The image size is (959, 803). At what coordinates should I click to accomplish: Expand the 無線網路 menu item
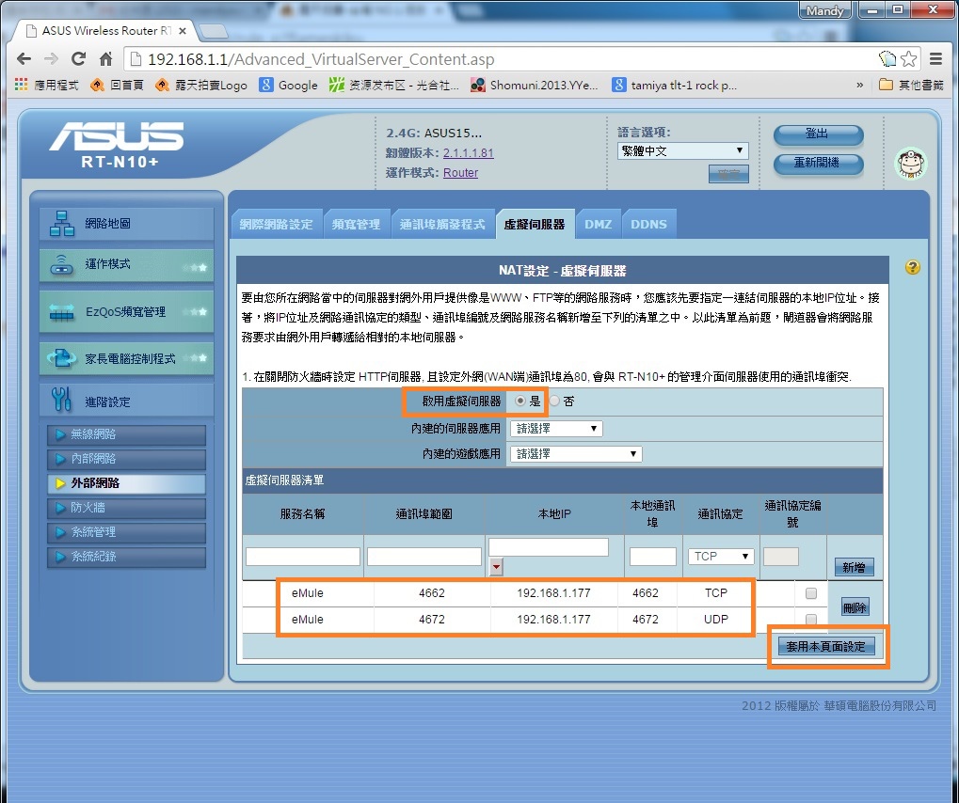[x=127, y=434]
